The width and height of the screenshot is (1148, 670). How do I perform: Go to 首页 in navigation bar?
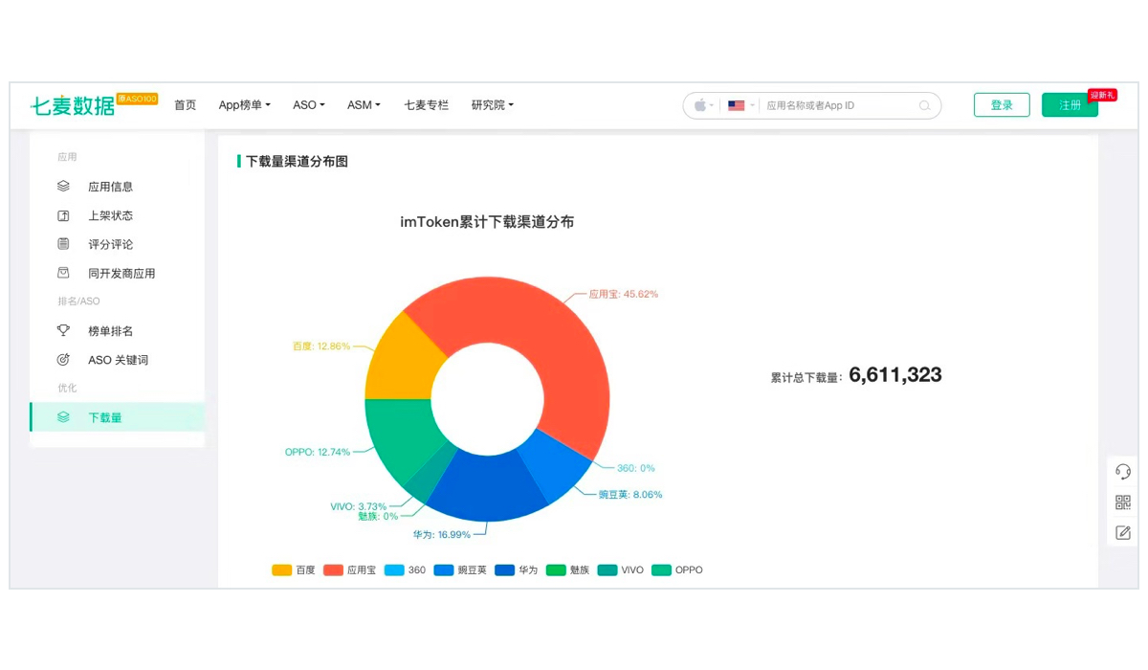point(185,105)
